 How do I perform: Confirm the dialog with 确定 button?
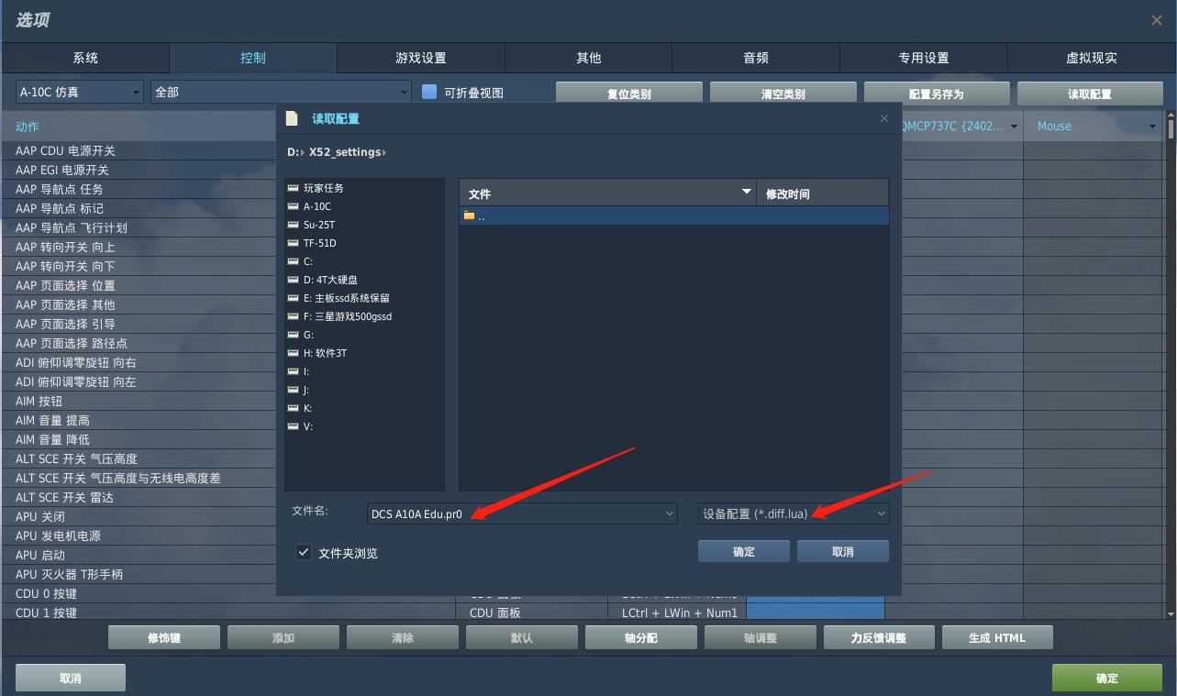(743, 551)
